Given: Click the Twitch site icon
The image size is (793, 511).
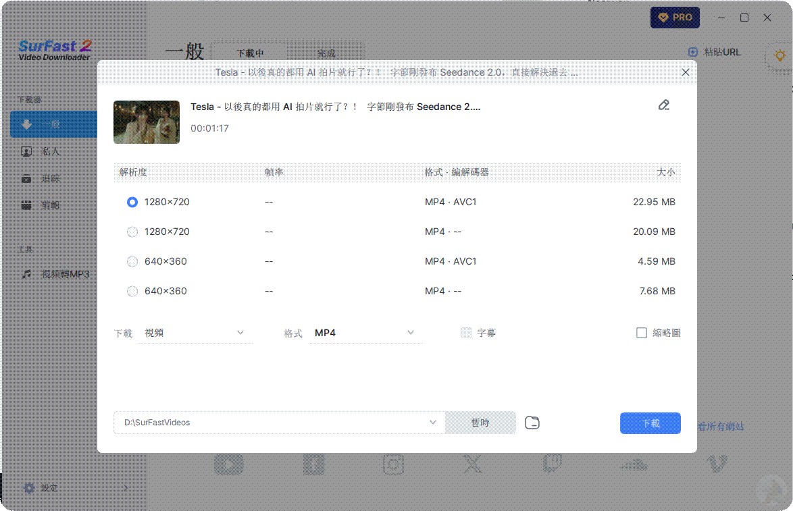Looking at the screenshot, I should [x=553, y=462].
